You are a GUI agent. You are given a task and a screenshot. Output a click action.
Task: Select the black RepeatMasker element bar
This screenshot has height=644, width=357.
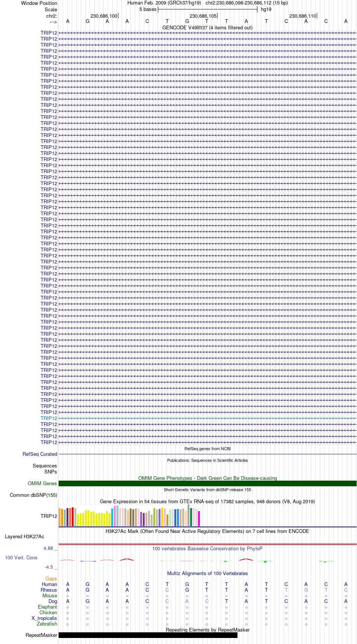point(148,635)
